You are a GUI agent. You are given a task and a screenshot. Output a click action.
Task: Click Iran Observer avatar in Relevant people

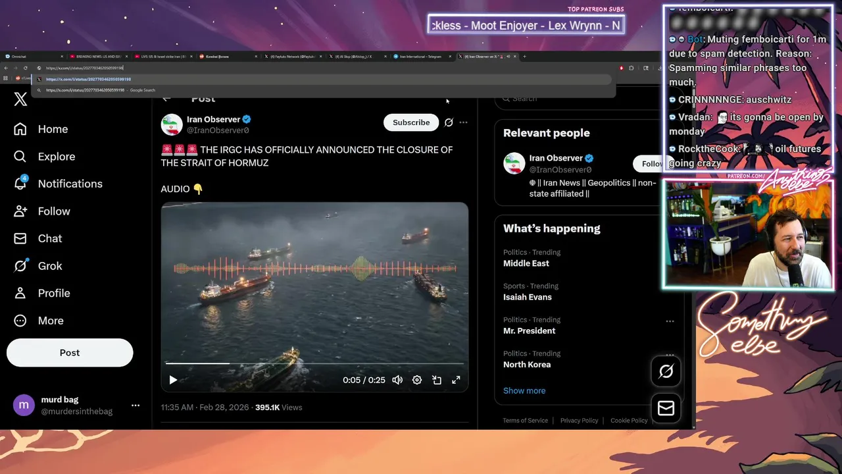[514, 163]
